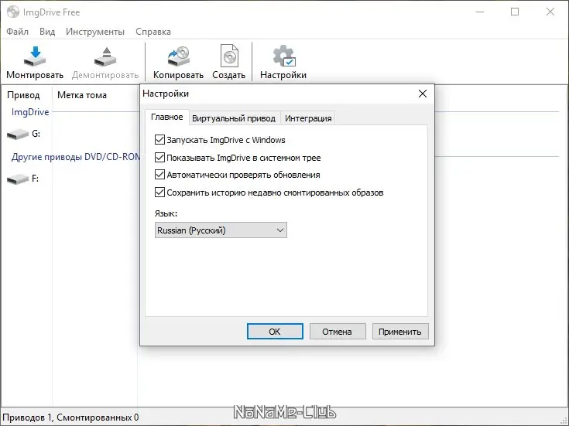Click the Метка тома column header

[82, 95]
